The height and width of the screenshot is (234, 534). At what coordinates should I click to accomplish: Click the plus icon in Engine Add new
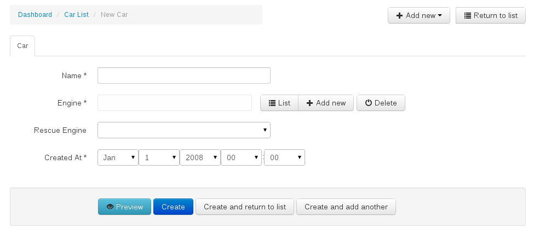pos(310,103)
